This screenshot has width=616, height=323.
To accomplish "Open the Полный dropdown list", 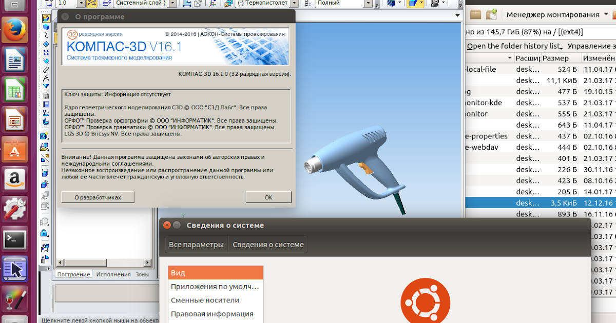I will [369, 4].
